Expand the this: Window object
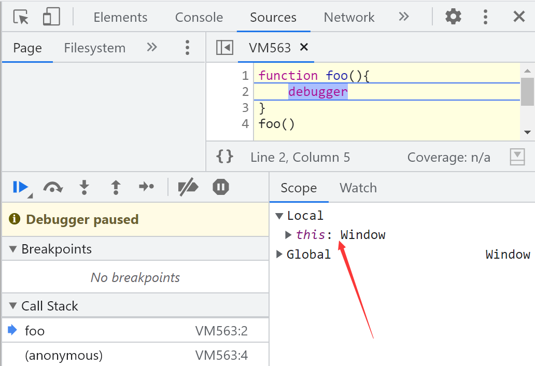Screen dimensions: 535x366 [x=289, y=235]
